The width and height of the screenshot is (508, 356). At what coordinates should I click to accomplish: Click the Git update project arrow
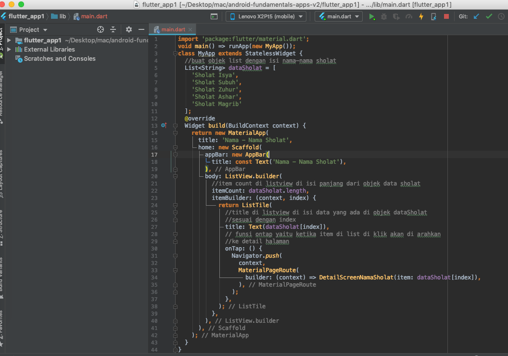[476, 16]
